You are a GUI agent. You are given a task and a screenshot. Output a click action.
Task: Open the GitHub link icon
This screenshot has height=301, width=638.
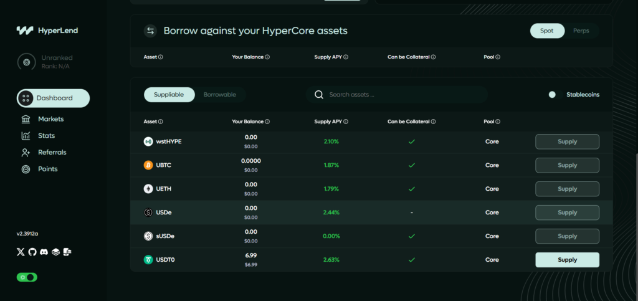[32, 252]
